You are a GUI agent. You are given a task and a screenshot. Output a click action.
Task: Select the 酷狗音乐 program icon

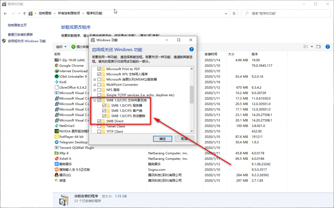click(x=56, y=164)
